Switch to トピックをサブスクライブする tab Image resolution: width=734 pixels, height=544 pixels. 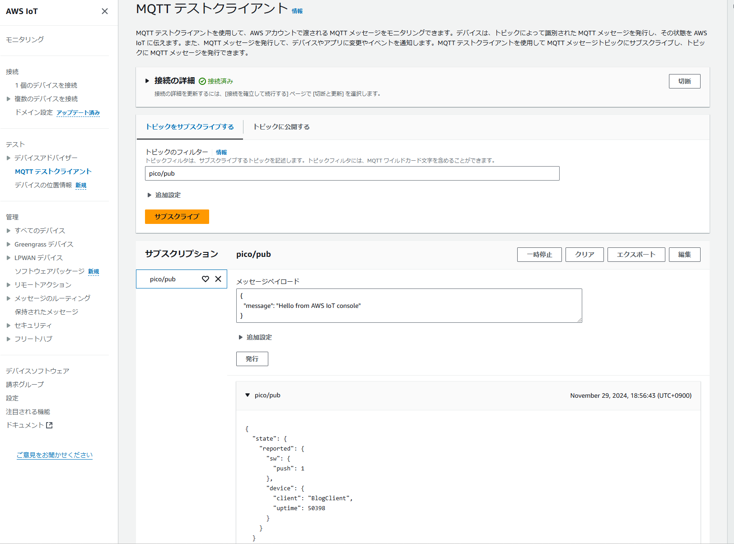[x=190, y=127]
